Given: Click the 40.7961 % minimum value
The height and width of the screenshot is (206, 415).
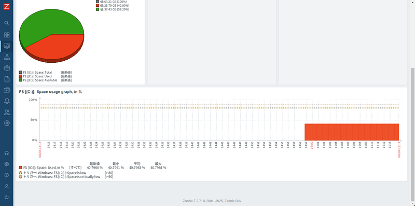Looking at the screenshot, I should pos(116,168).
